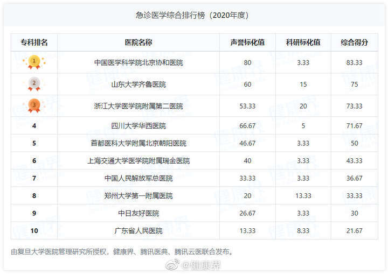
Task: Select the footer note 由复旦大学医院管理研究所授权
Action: point(58,252)
